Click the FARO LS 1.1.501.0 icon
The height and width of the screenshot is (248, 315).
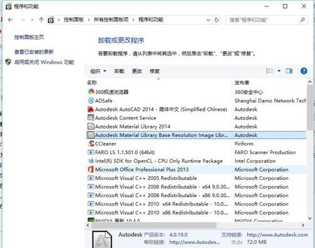click(91, 152)
